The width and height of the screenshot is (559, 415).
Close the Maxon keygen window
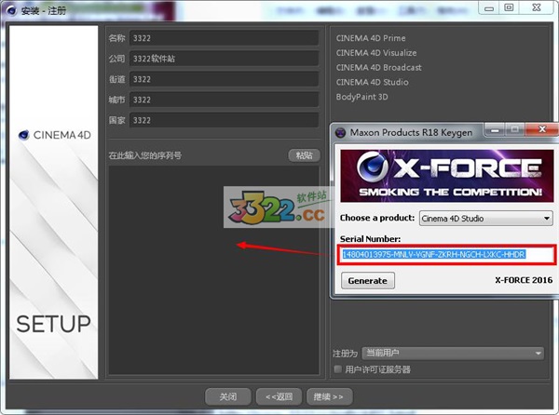coord(542,129)
